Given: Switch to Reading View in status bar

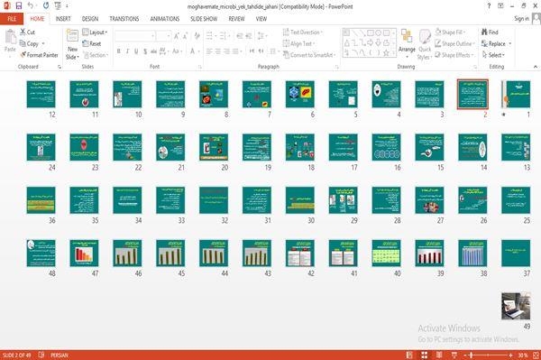Looking at the screenshot, I should pyautogui.click(x=439, y=355).
